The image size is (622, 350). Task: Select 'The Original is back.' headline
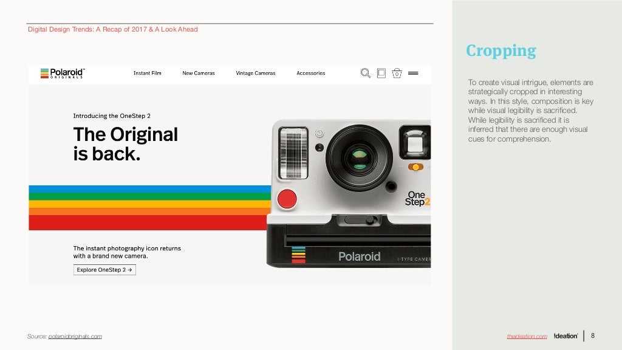click(x=125, y=144)
